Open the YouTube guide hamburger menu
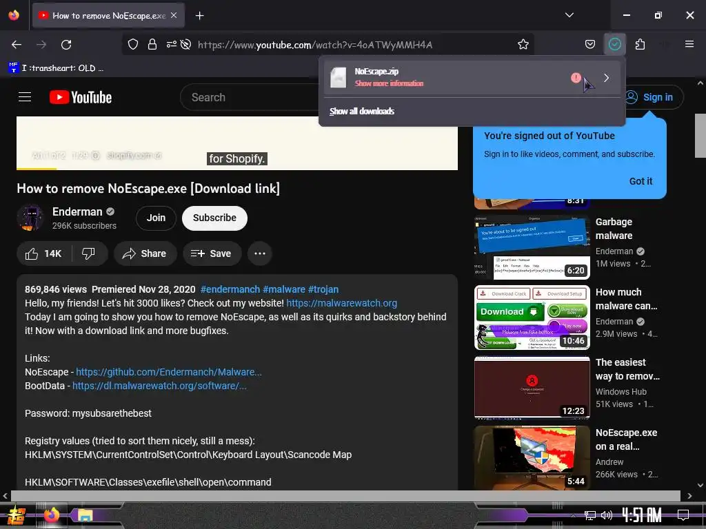Viewport: 706px width, 529px height. 25,97
